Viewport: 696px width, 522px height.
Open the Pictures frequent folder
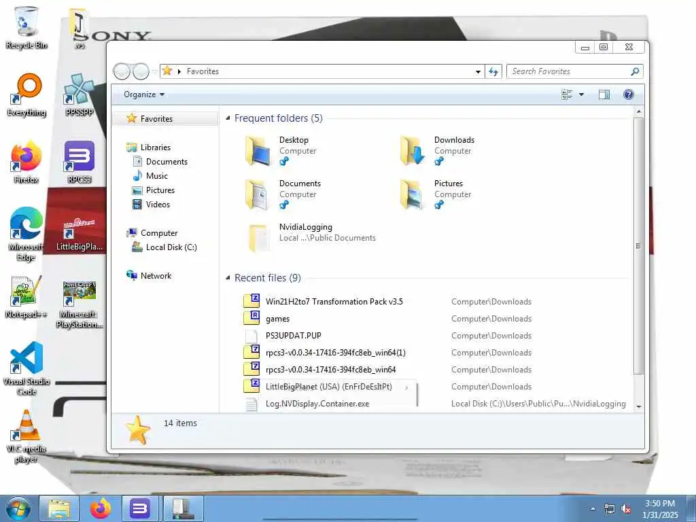(x=435, y=194)
